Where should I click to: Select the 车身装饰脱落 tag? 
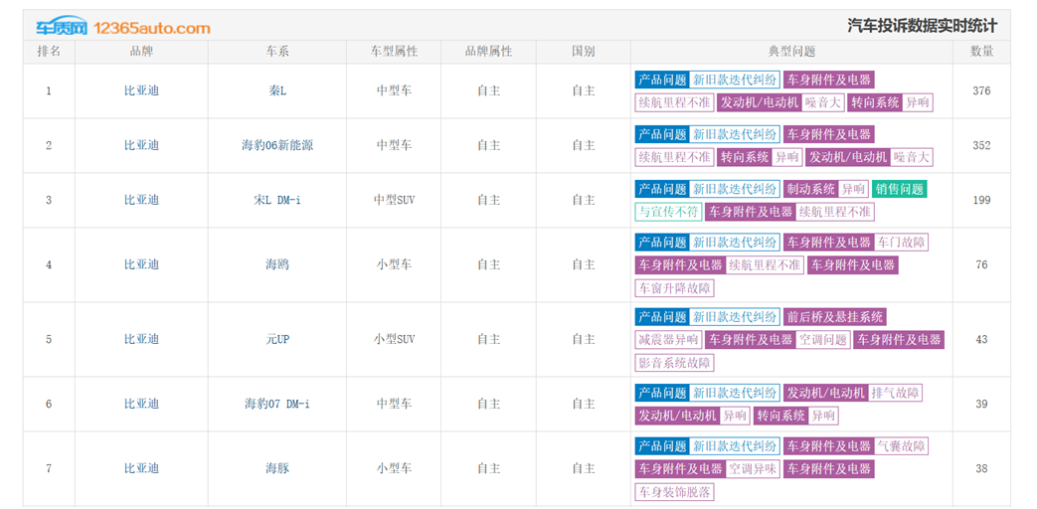point(674,492)
